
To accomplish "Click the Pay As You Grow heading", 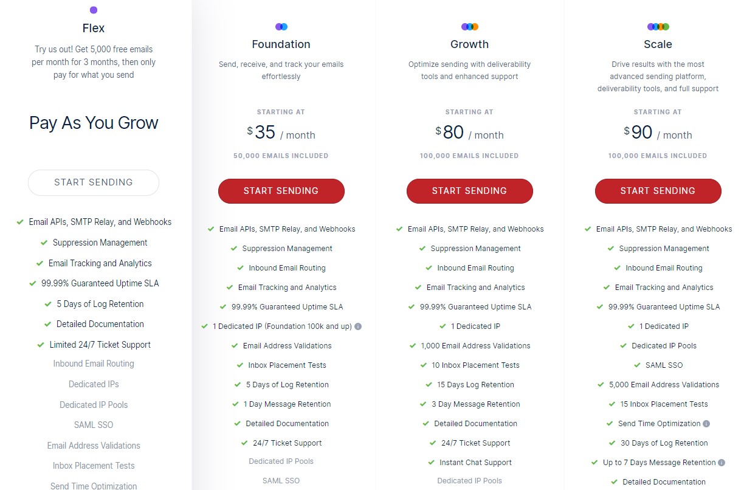I will pyautogui.click(x=94, y=123).
